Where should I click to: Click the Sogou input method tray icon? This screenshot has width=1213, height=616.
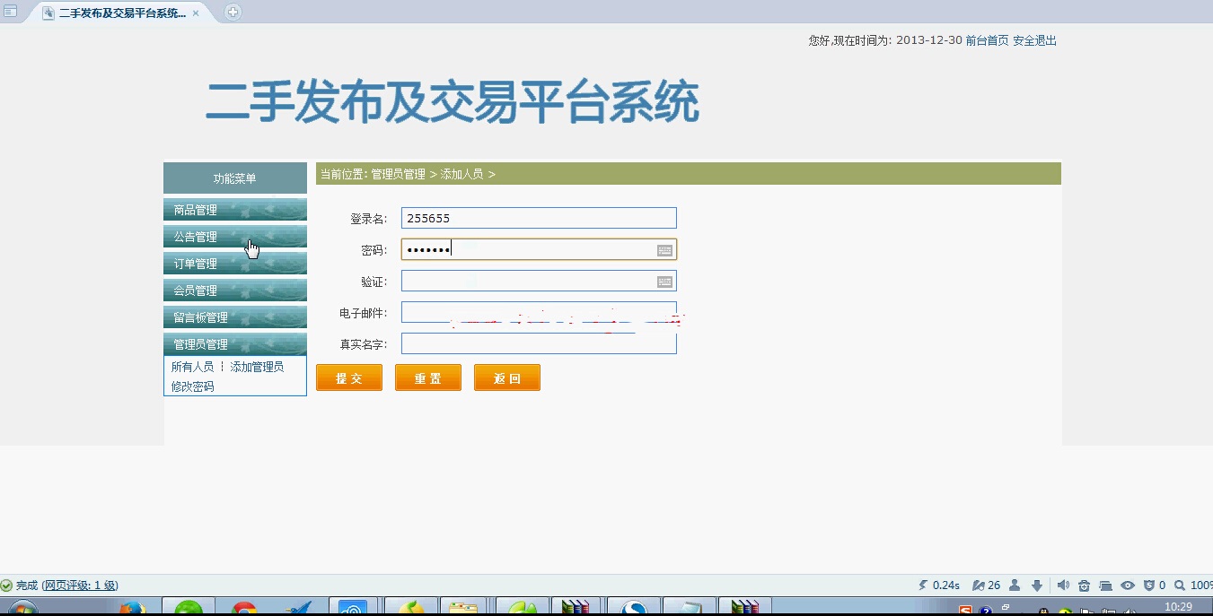965,611
